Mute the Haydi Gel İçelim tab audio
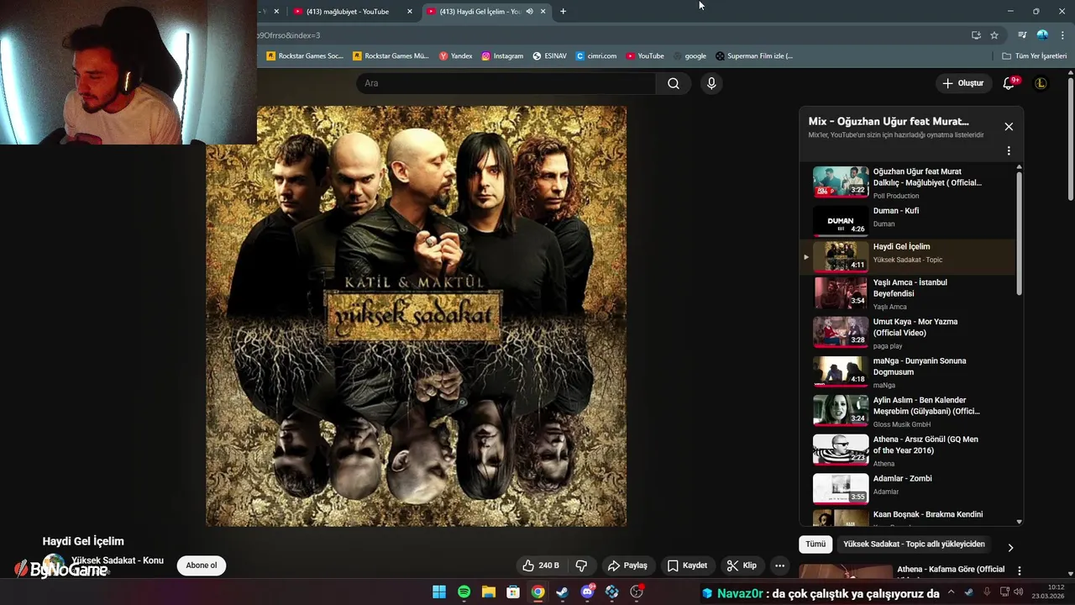Viewport: 1075px width, 605px height. (x=529, y=12)
